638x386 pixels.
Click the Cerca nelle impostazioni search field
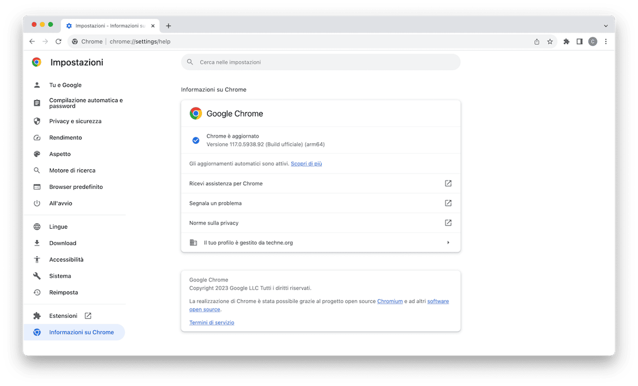[x=321, y=62]
